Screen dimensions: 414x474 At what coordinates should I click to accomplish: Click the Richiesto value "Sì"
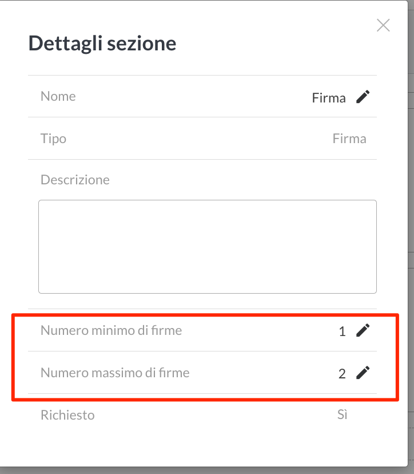click(342, 415)
